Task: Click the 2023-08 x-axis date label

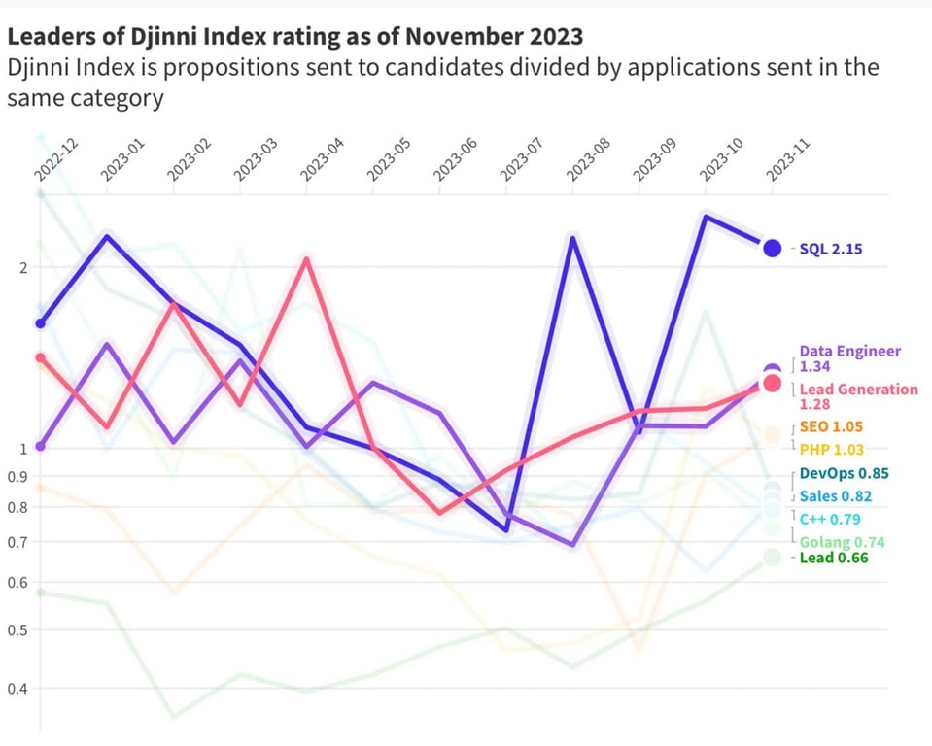Action: pyautogui.click(x=587, y=160)
